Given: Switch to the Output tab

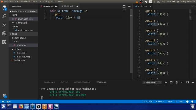Looking at the screenshot, I should pos(64,82).
